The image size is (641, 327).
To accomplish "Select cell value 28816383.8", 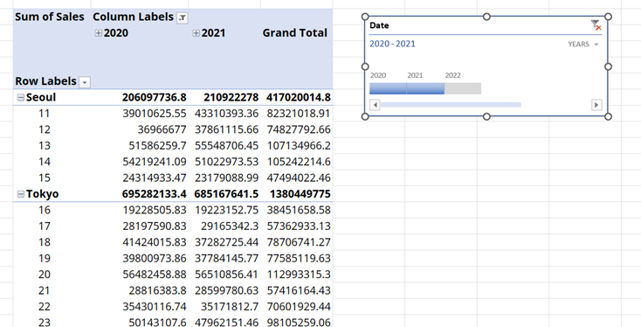I will [157, 290].
